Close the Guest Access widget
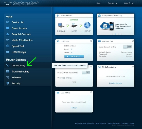The height and width of the screenshot is (129, 142). point(133,41)
